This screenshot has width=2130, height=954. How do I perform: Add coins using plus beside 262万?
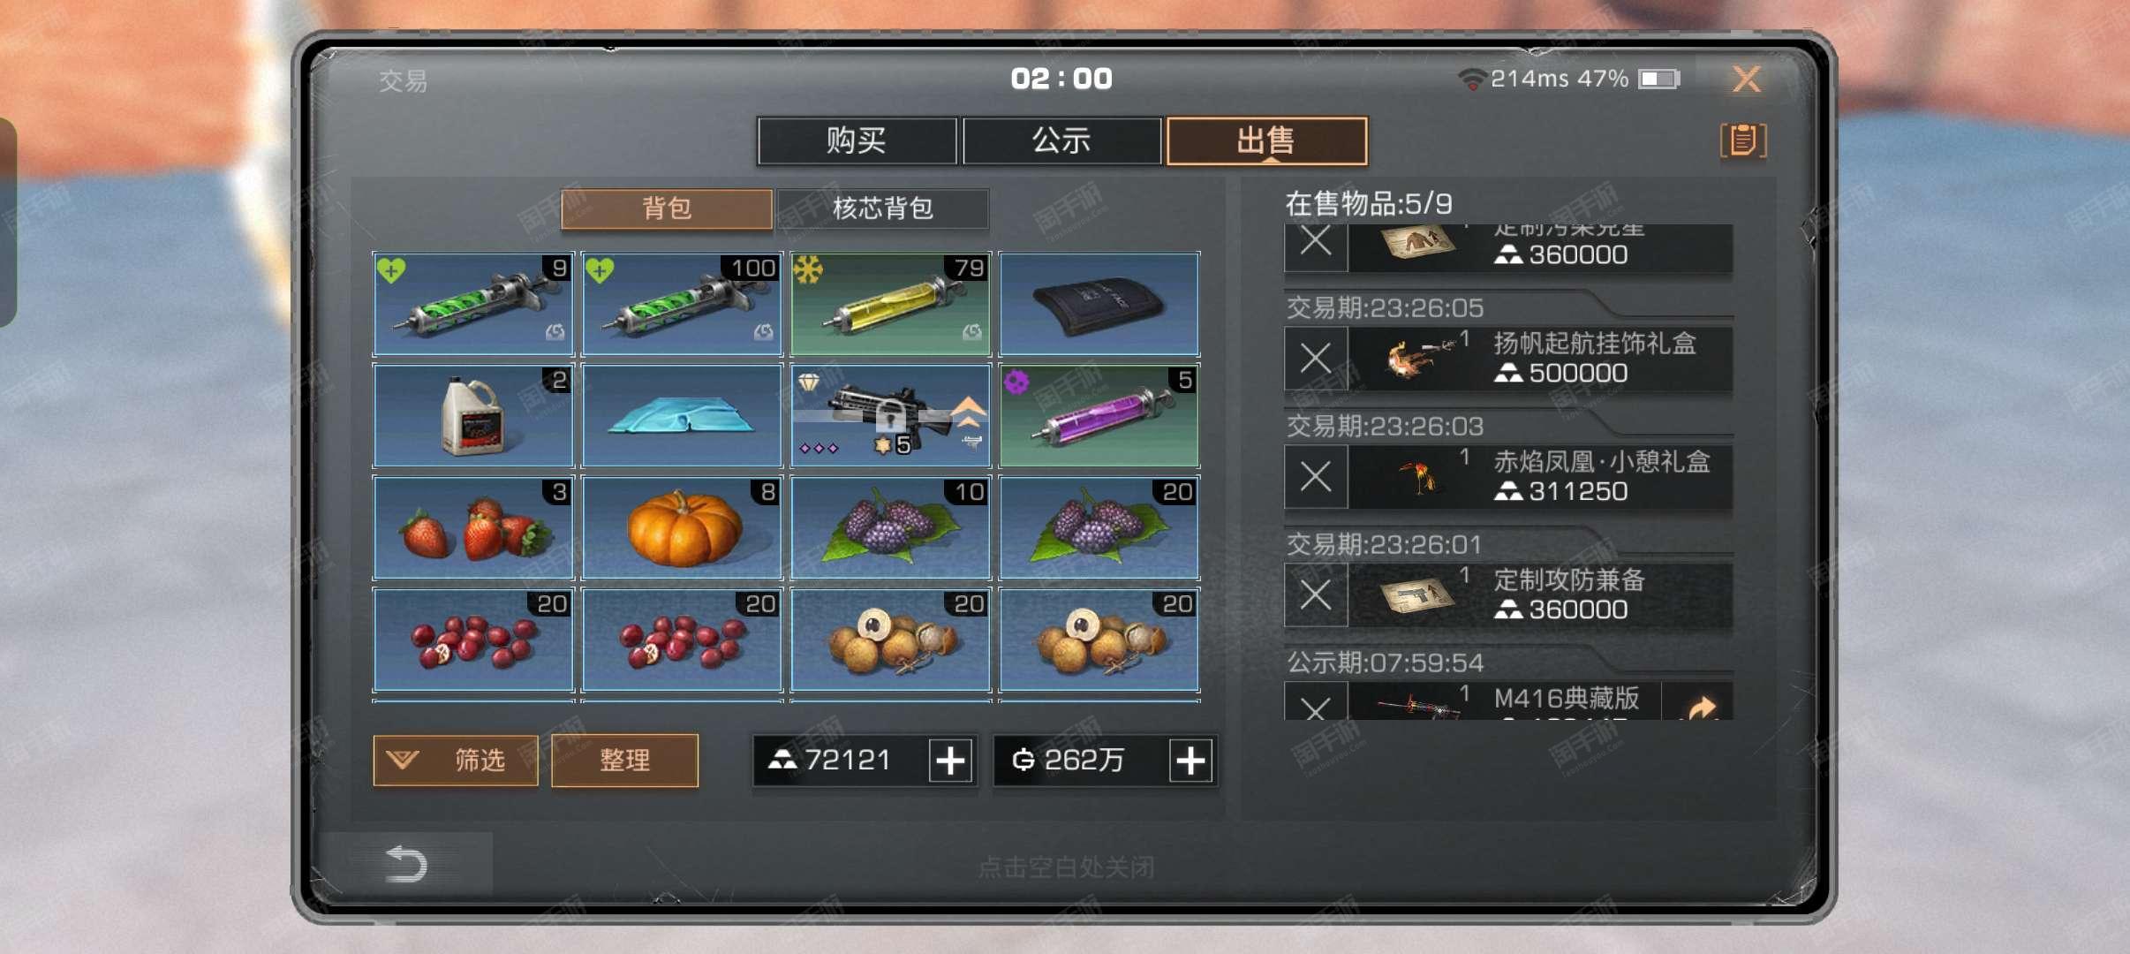click(x=1190, y=761)
